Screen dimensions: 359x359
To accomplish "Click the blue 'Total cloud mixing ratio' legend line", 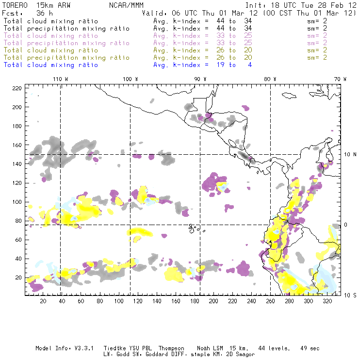I will [51, 65].
